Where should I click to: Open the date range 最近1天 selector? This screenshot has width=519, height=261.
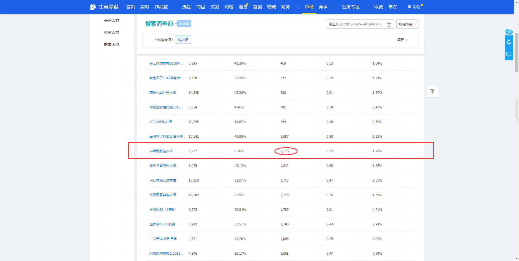tap(355, 24)
